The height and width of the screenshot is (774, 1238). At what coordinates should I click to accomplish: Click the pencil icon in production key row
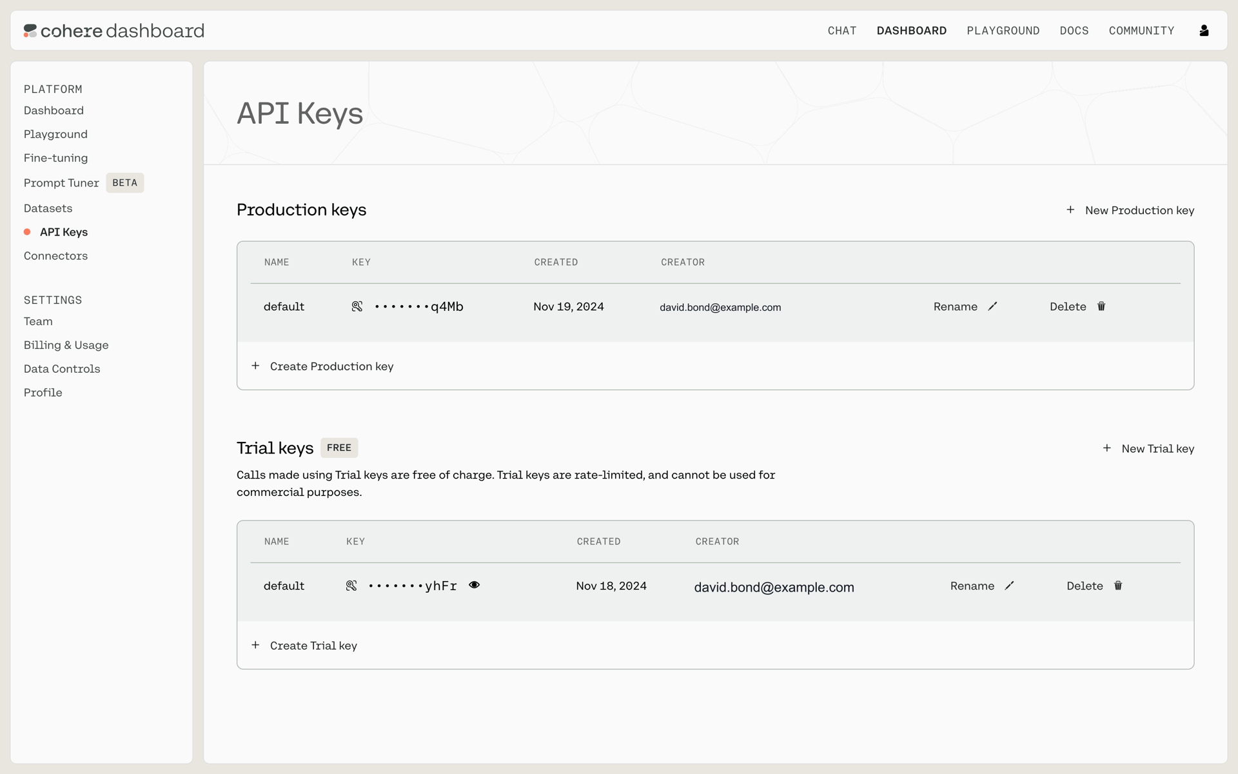993,306
